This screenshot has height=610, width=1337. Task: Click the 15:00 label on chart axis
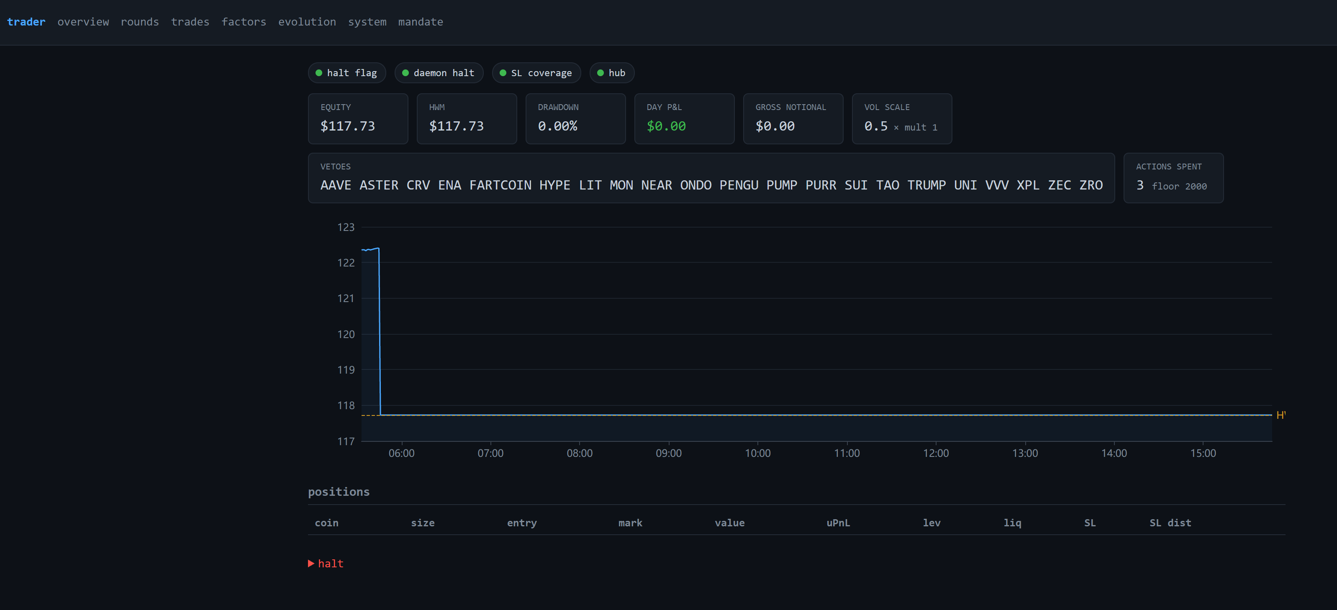[x=1203, y=453]
